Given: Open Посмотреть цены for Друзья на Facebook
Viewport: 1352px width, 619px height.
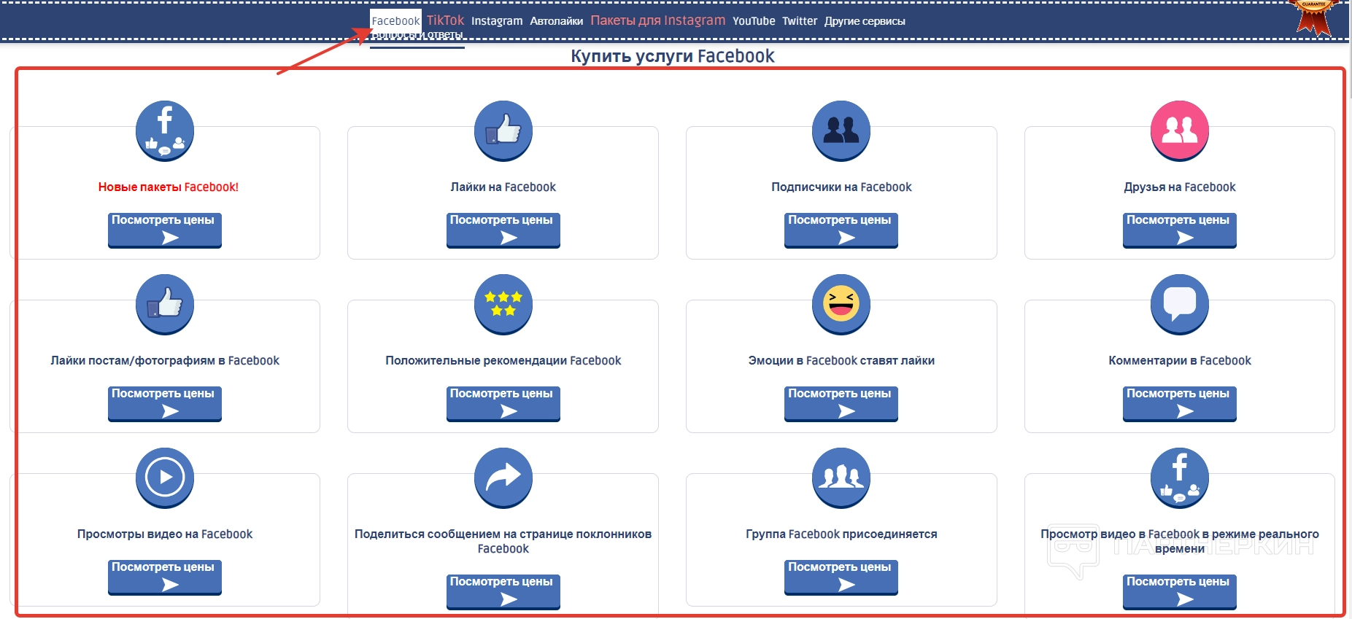Looking at the screenshot, I should 1180,230.
